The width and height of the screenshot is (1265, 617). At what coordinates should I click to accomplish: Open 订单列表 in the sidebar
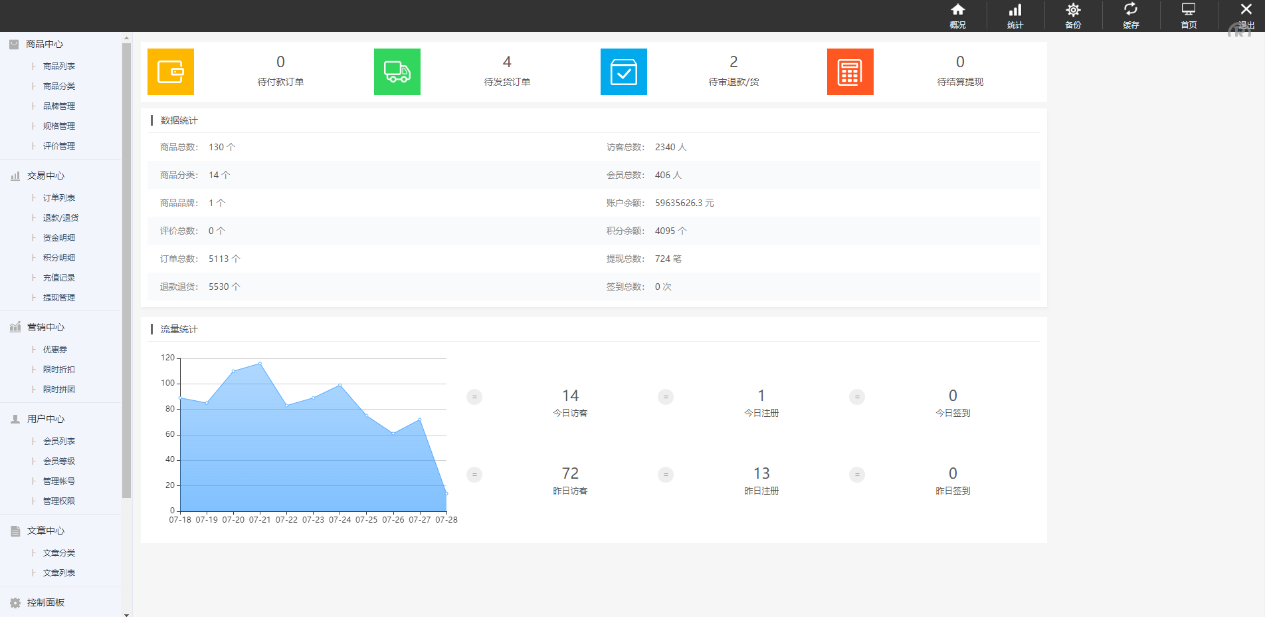tap(59, 198)
